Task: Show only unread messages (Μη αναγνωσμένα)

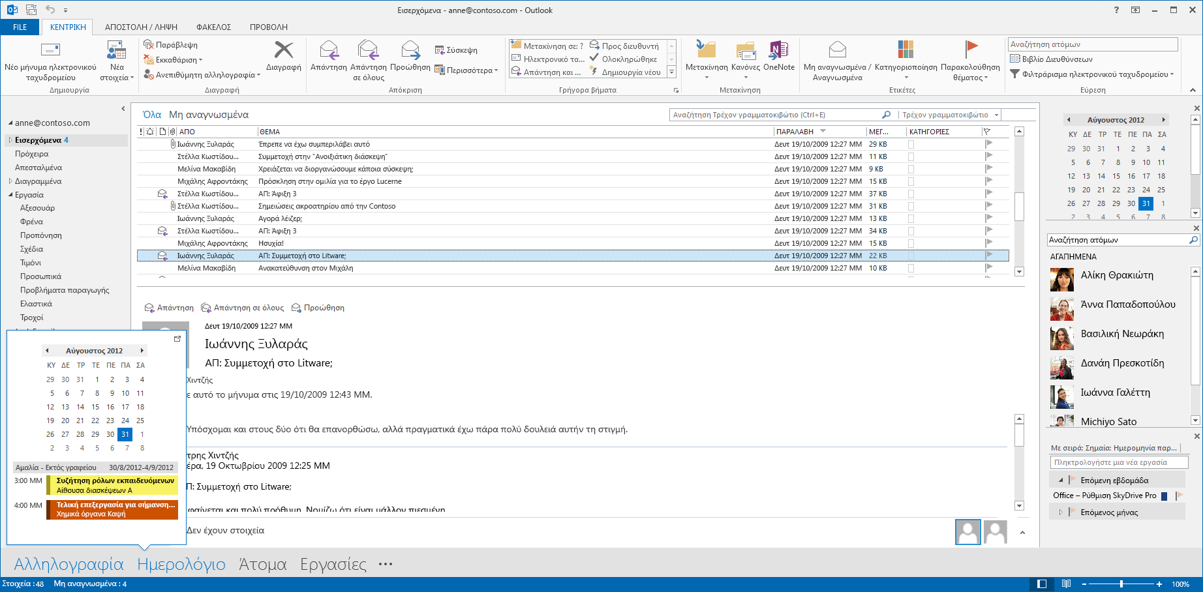Action: [209, 115]
